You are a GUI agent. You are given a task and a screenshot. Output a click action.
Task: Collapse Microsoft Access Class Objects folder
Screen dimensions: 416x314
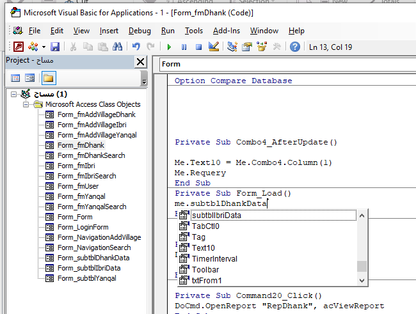[26, 104]
